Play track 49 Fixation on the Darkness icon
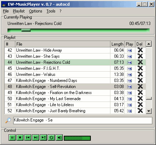This screenshot has width=156, height=145. tap(129, 93)
